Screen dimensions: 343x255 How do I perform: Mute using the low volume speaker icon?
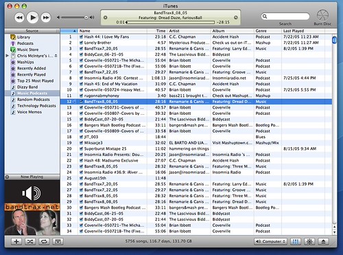point(58,17)
